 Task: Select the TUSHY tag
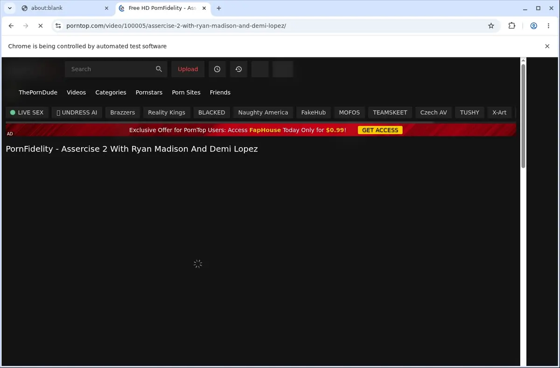click(x=469, y=112)
